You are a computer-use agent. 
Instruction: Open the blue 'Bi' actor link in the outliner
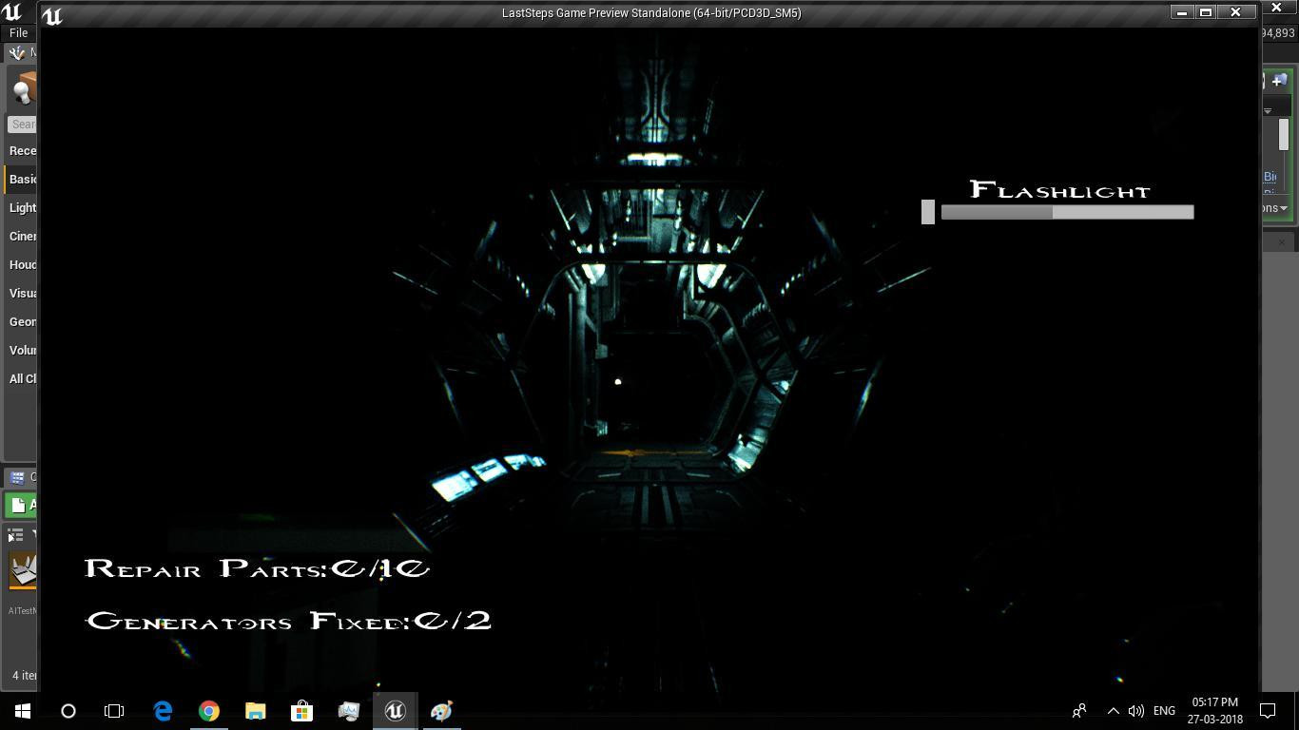pyautogui.click(x=1270, y=177)
